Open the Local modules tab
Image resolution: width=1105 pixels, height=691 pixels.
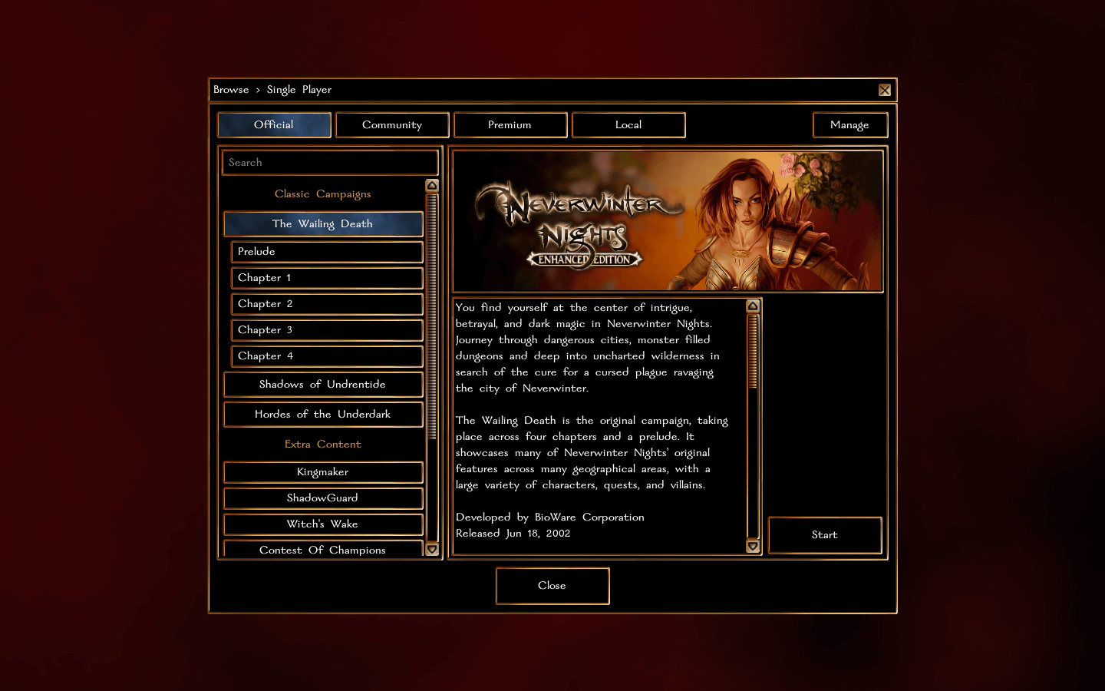tap(628, 124)
